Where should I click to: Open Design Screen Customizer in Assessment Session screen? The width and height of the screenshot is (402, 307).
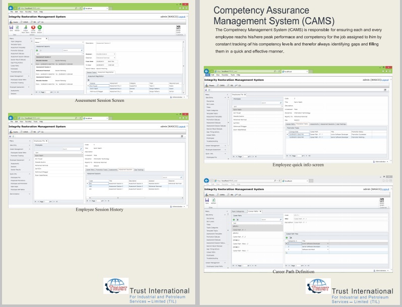178,28
